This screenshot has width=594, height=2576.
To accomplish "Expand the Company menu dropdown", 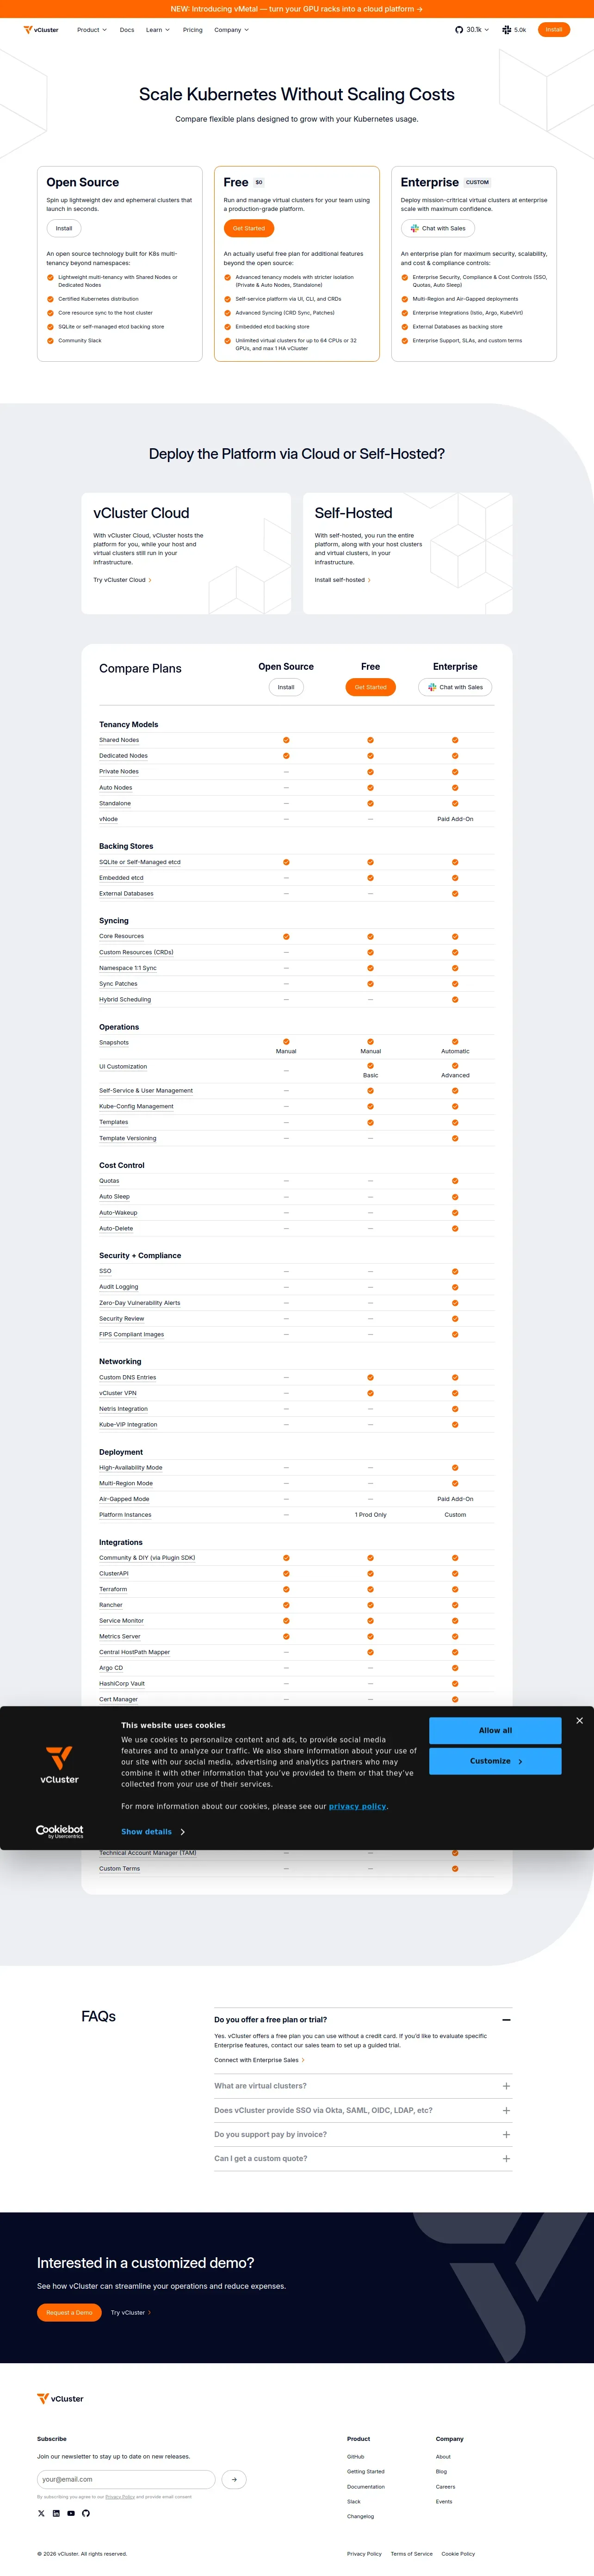I will (231, 30).
